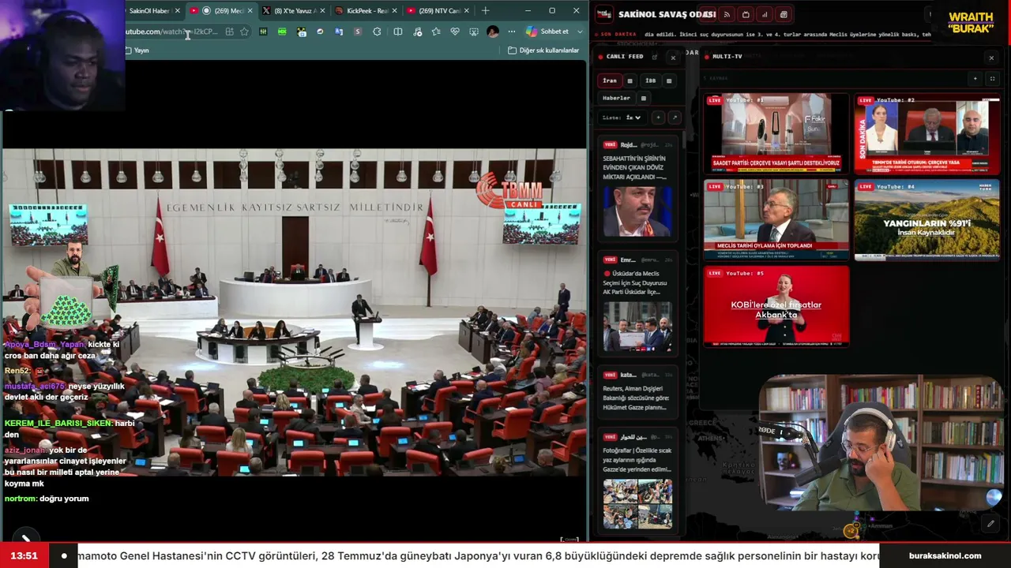Viewport: 1011px width, 568px height.
Task: Expand Multi-TV panel to fullscreen
Action: click(x=992, y=79)
